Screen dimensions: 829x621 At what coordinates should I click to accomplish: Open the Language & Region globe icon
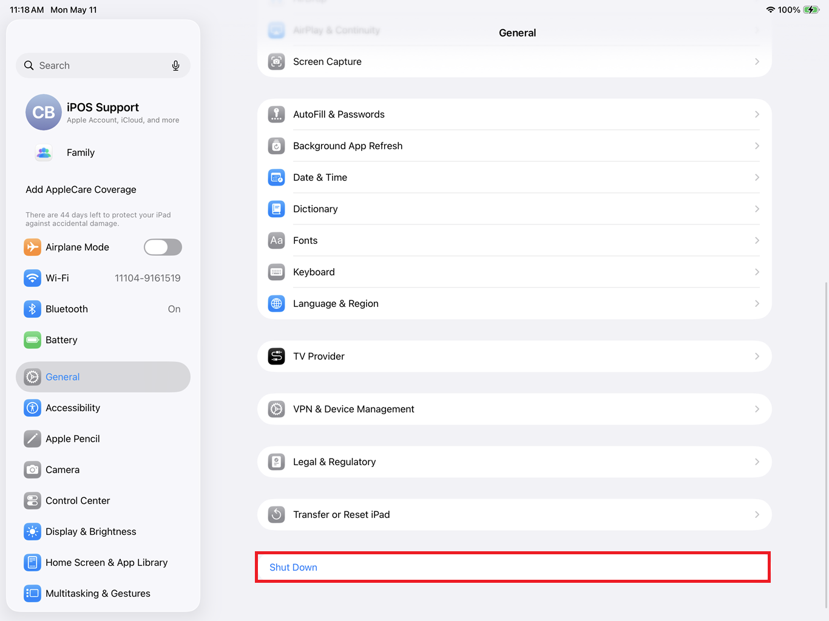[x=277, y=304]
